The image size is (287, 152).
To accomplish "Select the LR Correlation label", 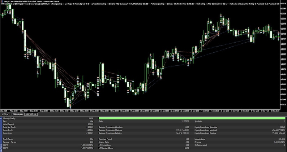I will coord(105,145).
